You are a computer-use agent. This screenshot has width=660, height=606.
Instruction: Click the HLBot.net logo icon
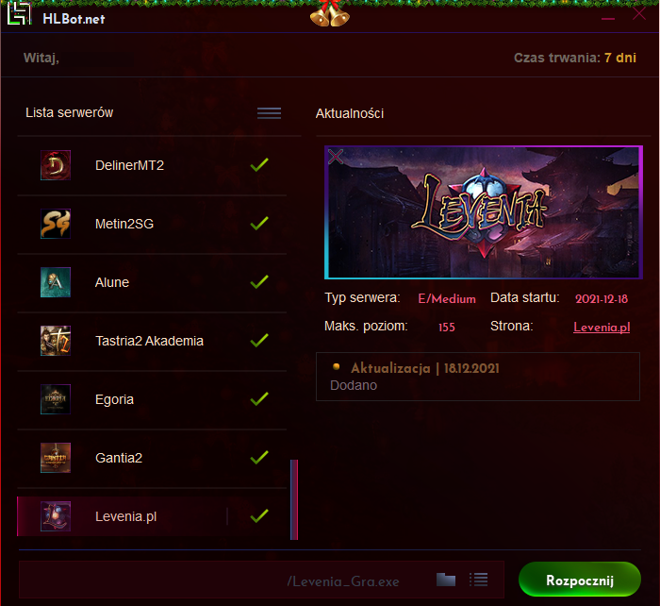point(20,14)
